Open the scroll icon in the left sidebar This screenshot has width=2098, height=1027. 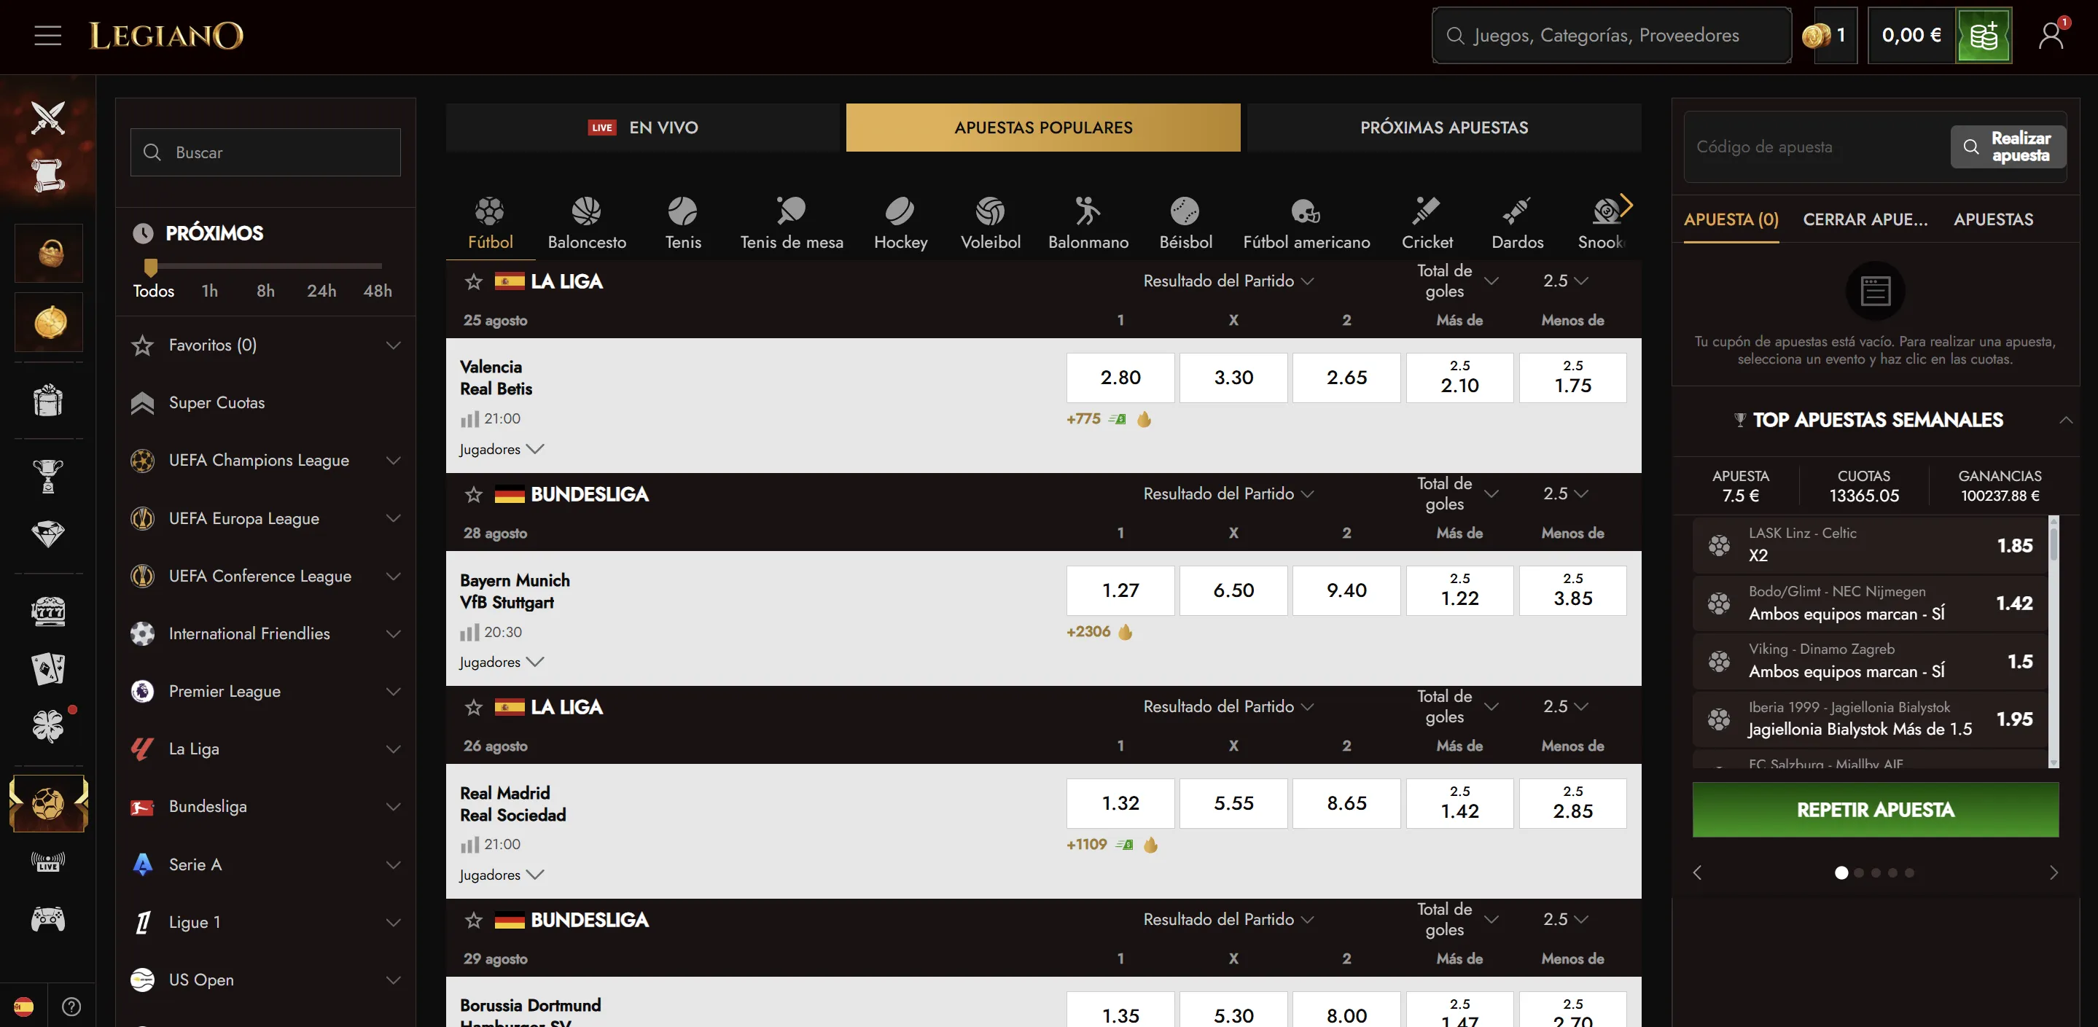click(48, 175)
